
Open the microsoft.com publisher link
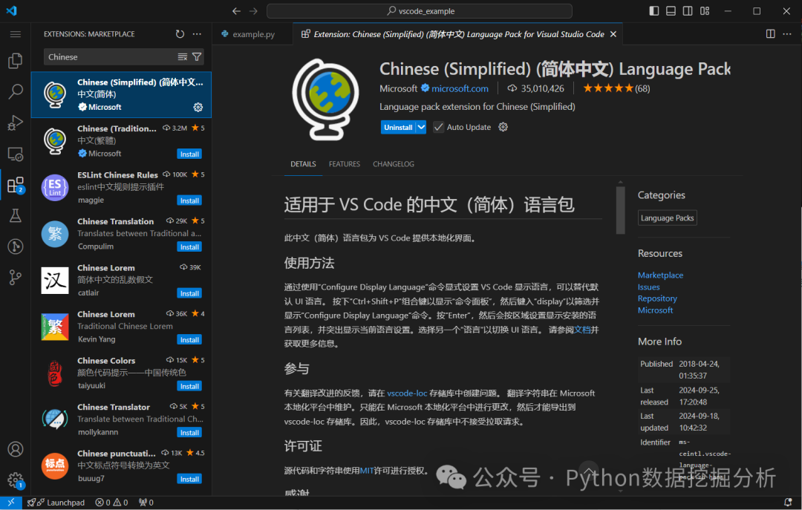pos(460,88)
